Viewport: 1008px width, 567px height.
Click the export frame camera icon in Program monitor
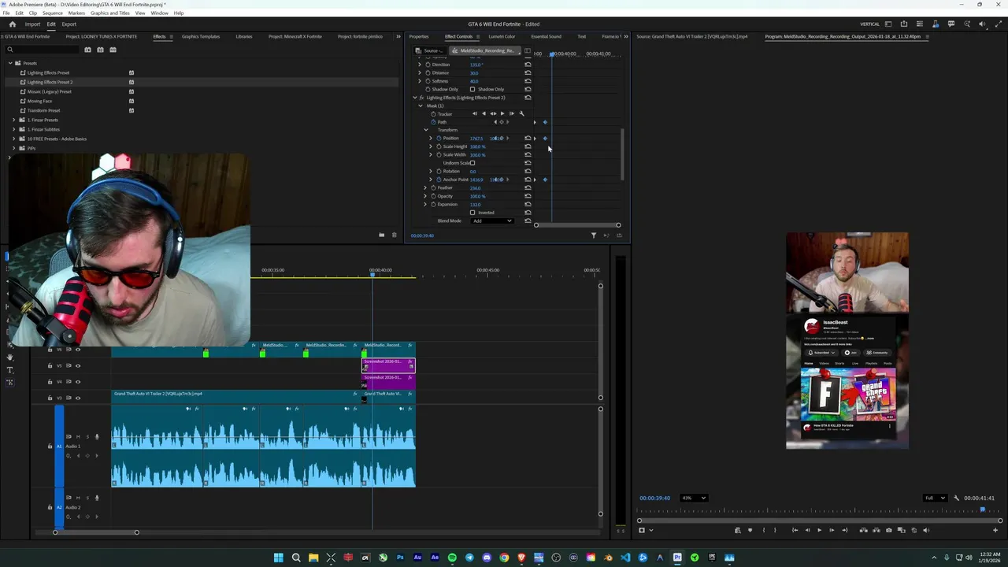(x=889, y=530)
